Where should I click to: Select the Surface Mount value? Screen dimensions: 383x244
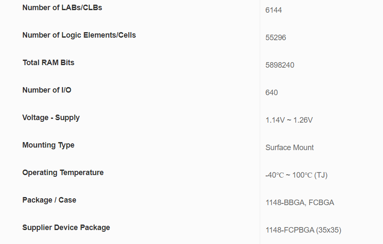tap(290, 148)
